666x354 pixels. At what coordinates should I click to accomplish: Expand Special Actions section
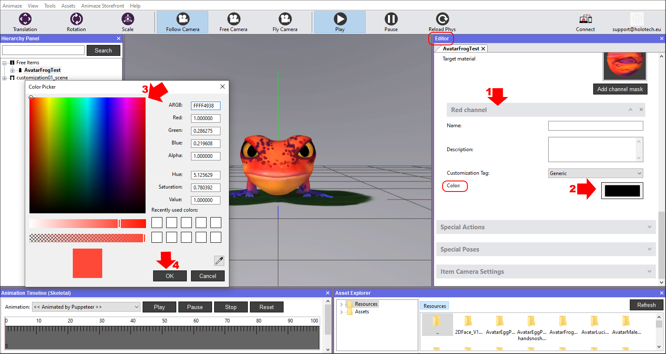point(649,227)
